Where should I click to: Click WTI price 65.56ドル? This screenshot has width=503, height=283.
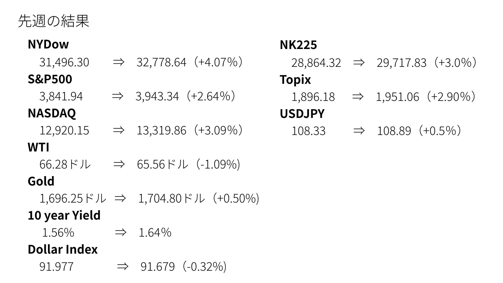[163, 165]
